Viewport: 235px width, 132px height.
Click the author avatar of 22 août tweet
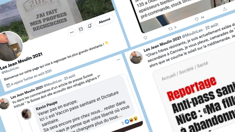tap(136, 58)
